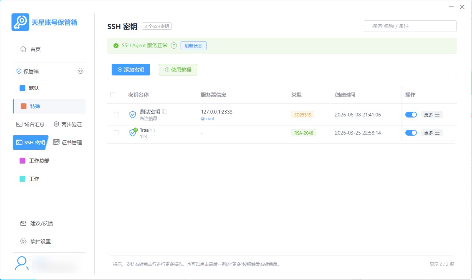Click the 天星账号保管箱 key logo icon
This screenshot has height=280, width=472.
20,22
